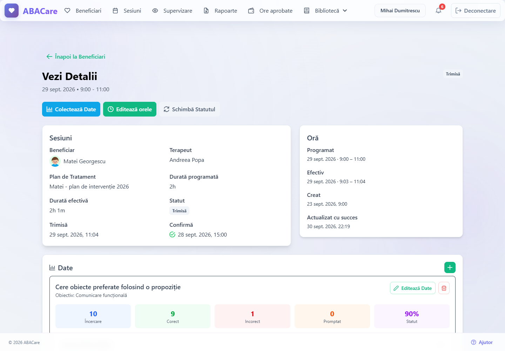Click the ABACare heart logo icon

(x=12, y=11)
